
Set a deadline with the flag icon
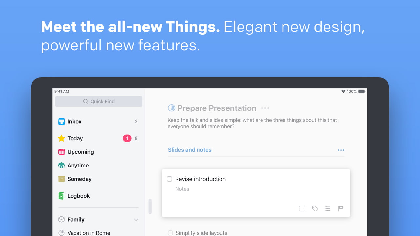341,209
